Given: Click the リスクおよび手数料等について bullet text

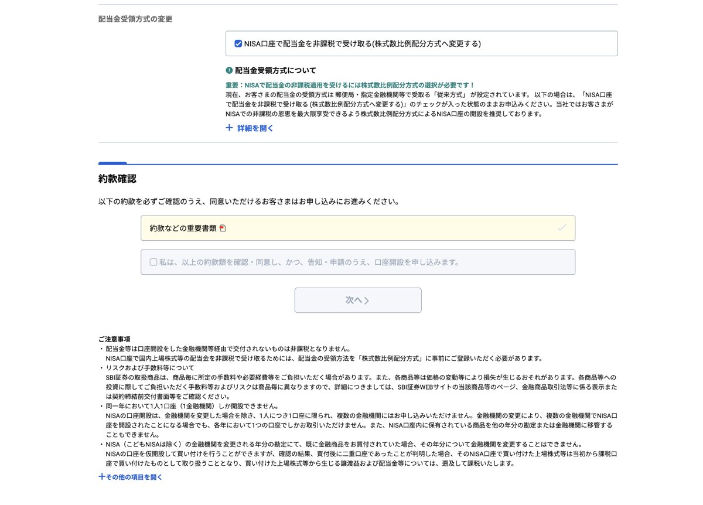Looking at the screenshot, I should click(x=150, y=368).
